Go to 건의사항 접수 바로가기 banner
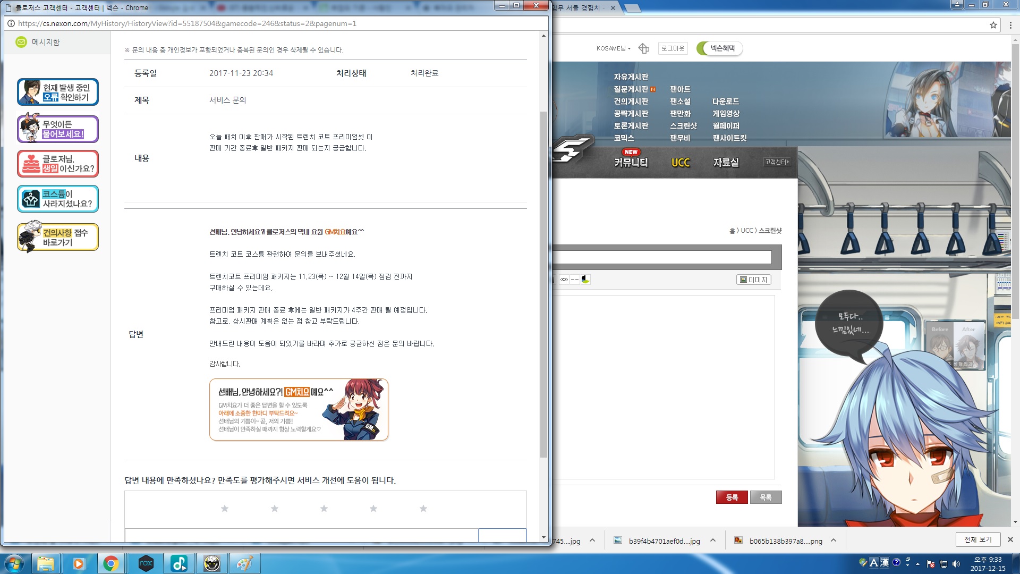Image resolution: width=1020 pixels, height=574 pixels. [58, 237]
